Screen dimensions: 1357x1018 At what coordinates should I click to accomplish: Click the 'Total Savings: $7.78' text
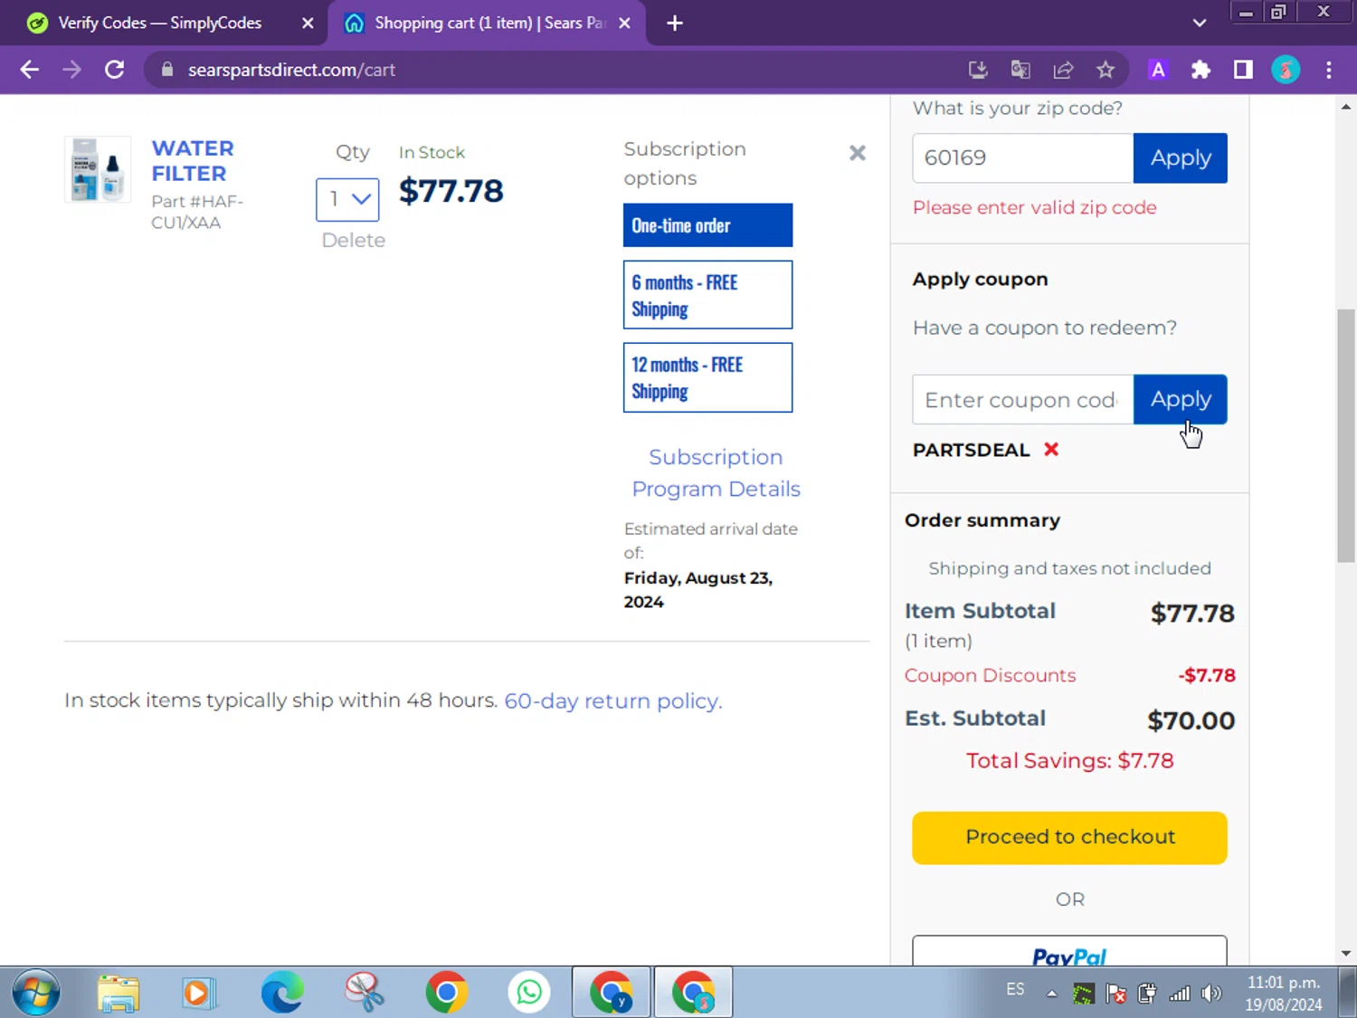(x=1069, y=760)
